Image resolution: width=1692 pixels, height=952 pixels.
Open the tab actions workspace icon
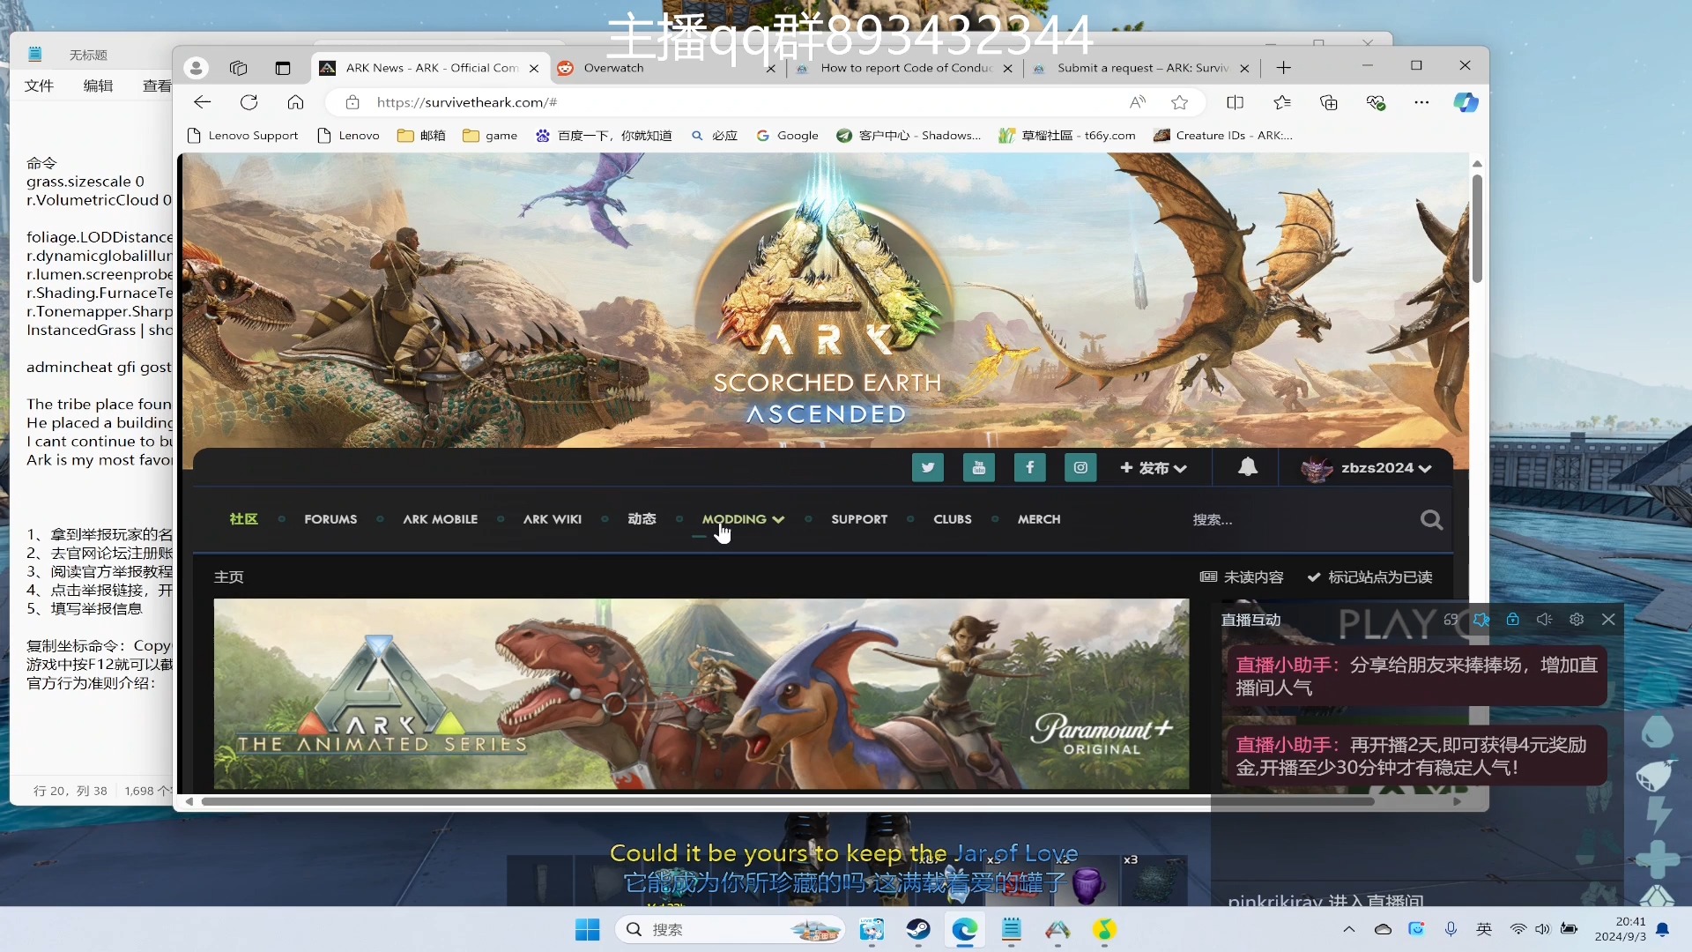[x=238, y=68]
